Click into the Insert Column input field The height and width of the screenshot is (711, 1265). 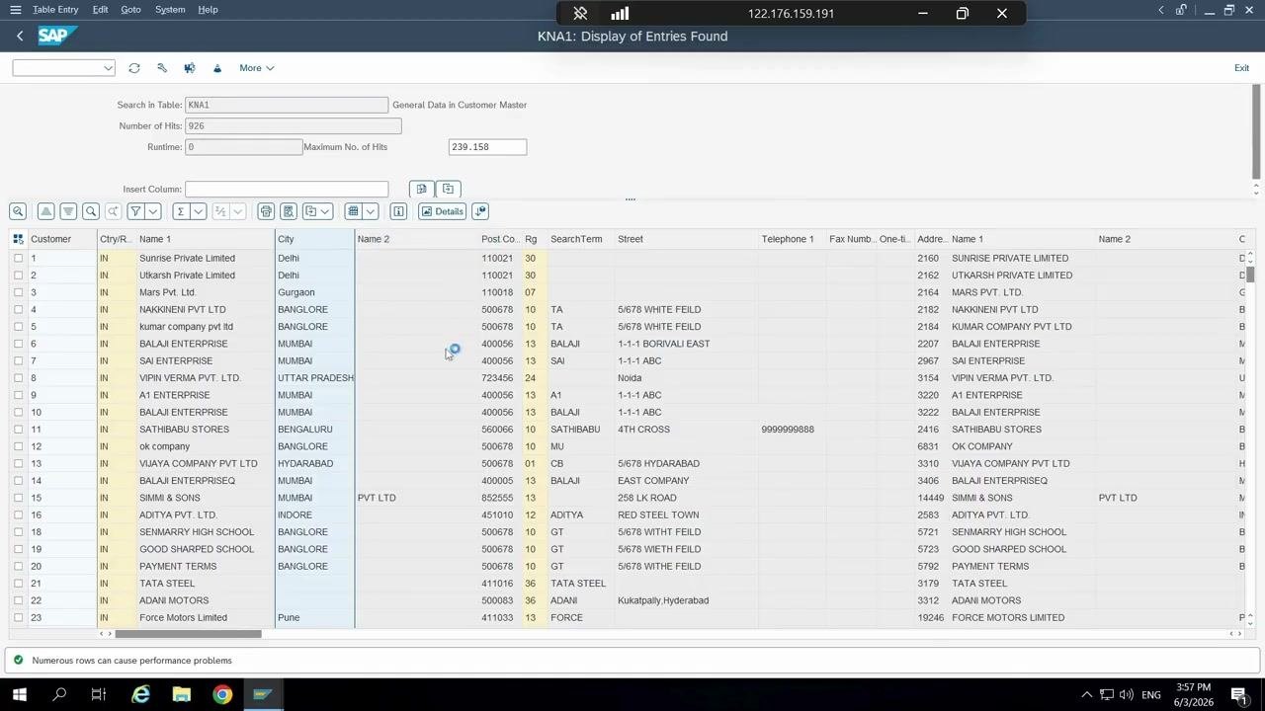tap(287, 190)
